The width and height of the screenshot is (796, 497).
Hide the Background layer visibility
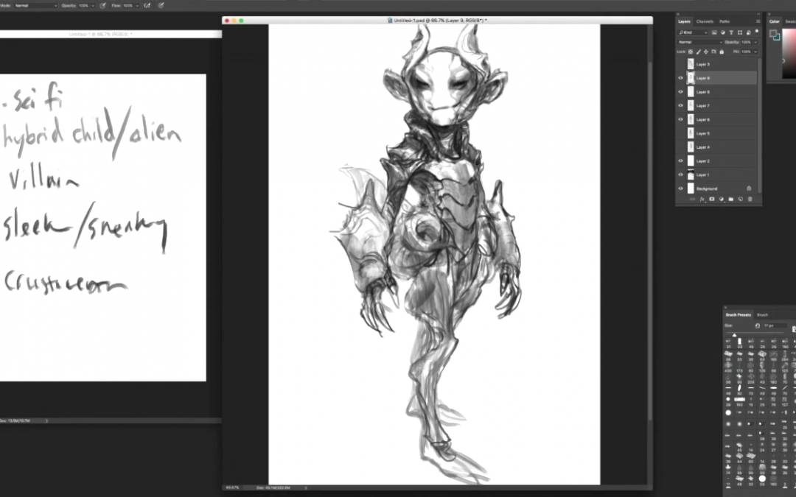(x=680, y=188)
